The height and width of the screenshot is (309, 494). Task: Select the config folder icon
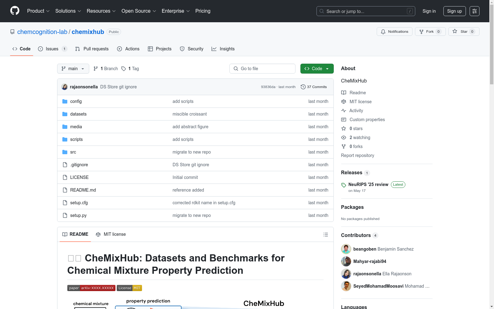[x=65, y=101]
